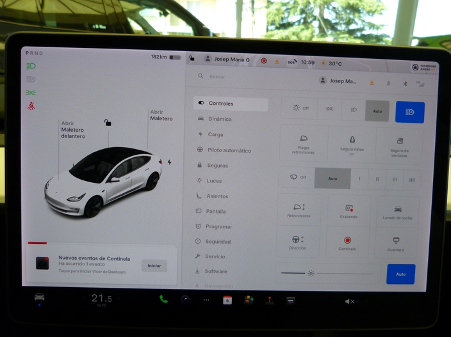The image size is (451, 337).
Task: Unmute volume speaker icon
Action: click(350, 301)
